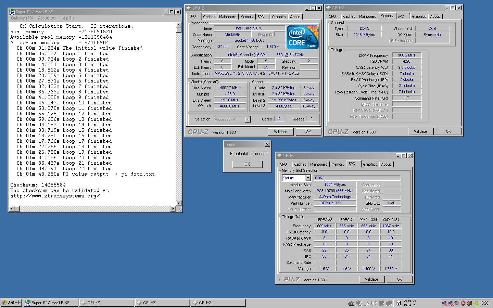Switch to Mainboard tab in CPU-Z CPU window
This screenshot has height=308, width=493.
[228, 17]
